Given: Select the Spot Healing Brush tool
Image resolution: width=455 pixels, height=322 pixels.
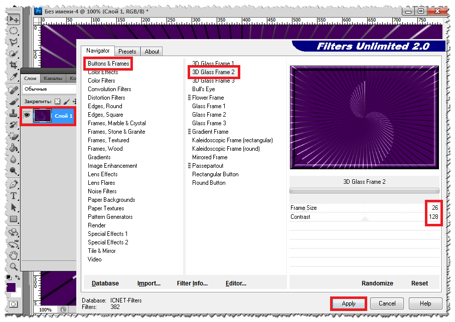Looking at the screenshot, I should (x=14, y=90).
